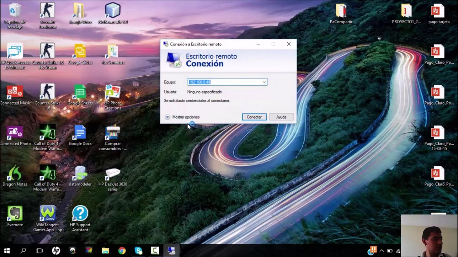This screenshot has width=458, height=257.
Task: Select the HP DeskJet 3630 series icon
Action: pos(113,178)
